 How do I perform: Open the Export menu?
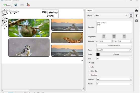(7, 5)
